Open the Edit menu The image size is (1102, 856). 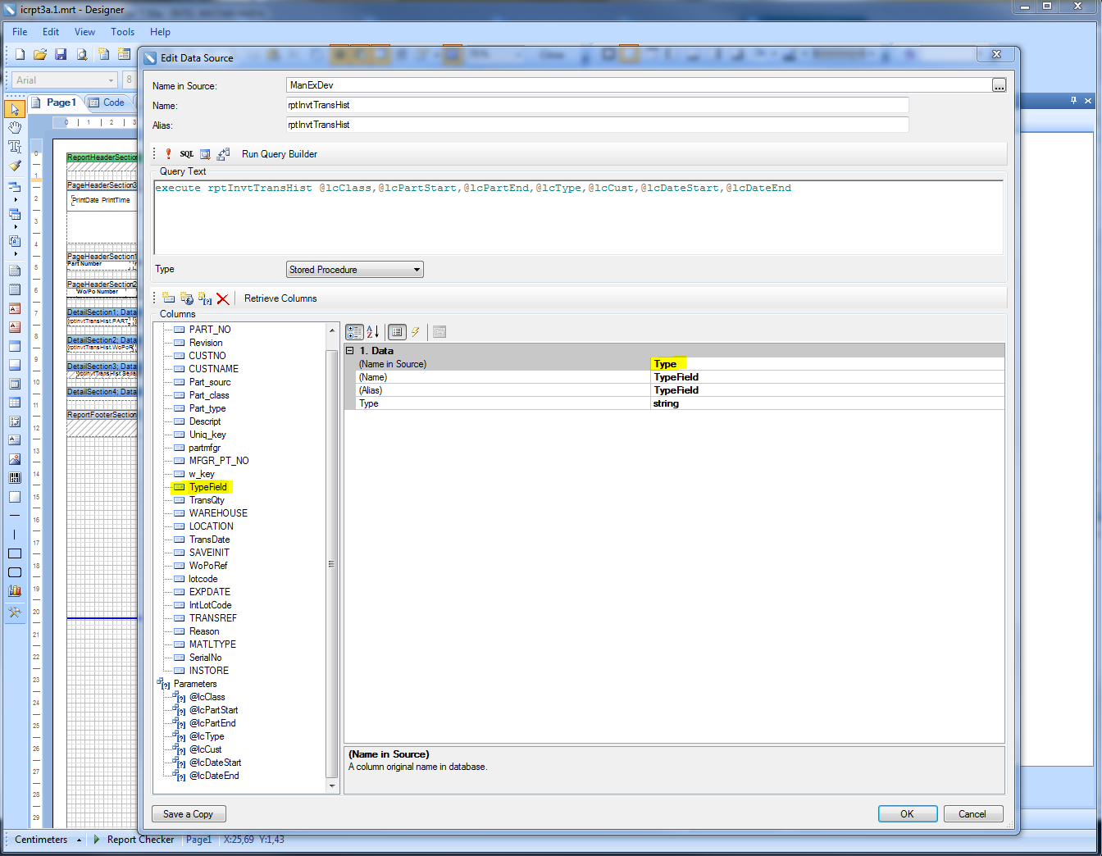pos(51,32)
